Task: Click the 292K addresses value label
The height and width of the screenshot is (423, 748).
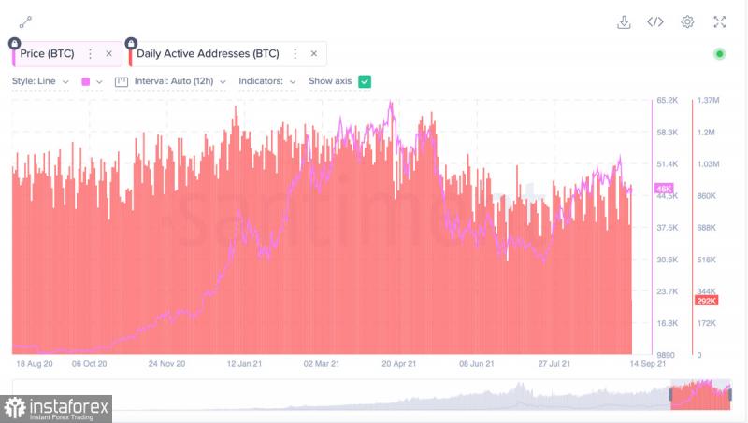Action: click(706, 301)
